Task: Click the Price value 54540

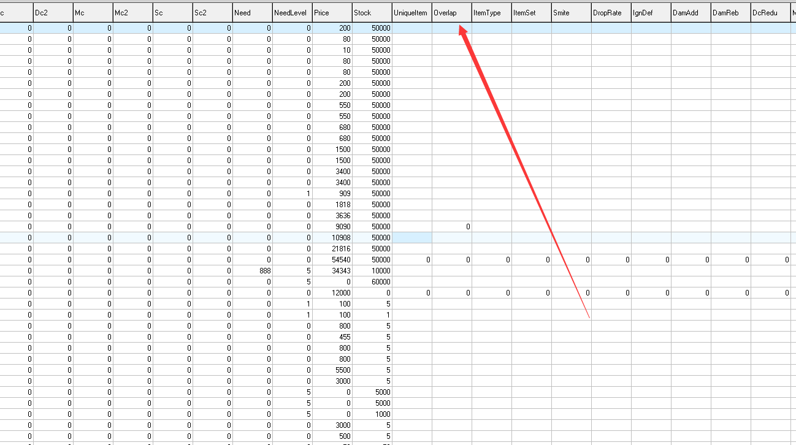Action: [332, 260]
